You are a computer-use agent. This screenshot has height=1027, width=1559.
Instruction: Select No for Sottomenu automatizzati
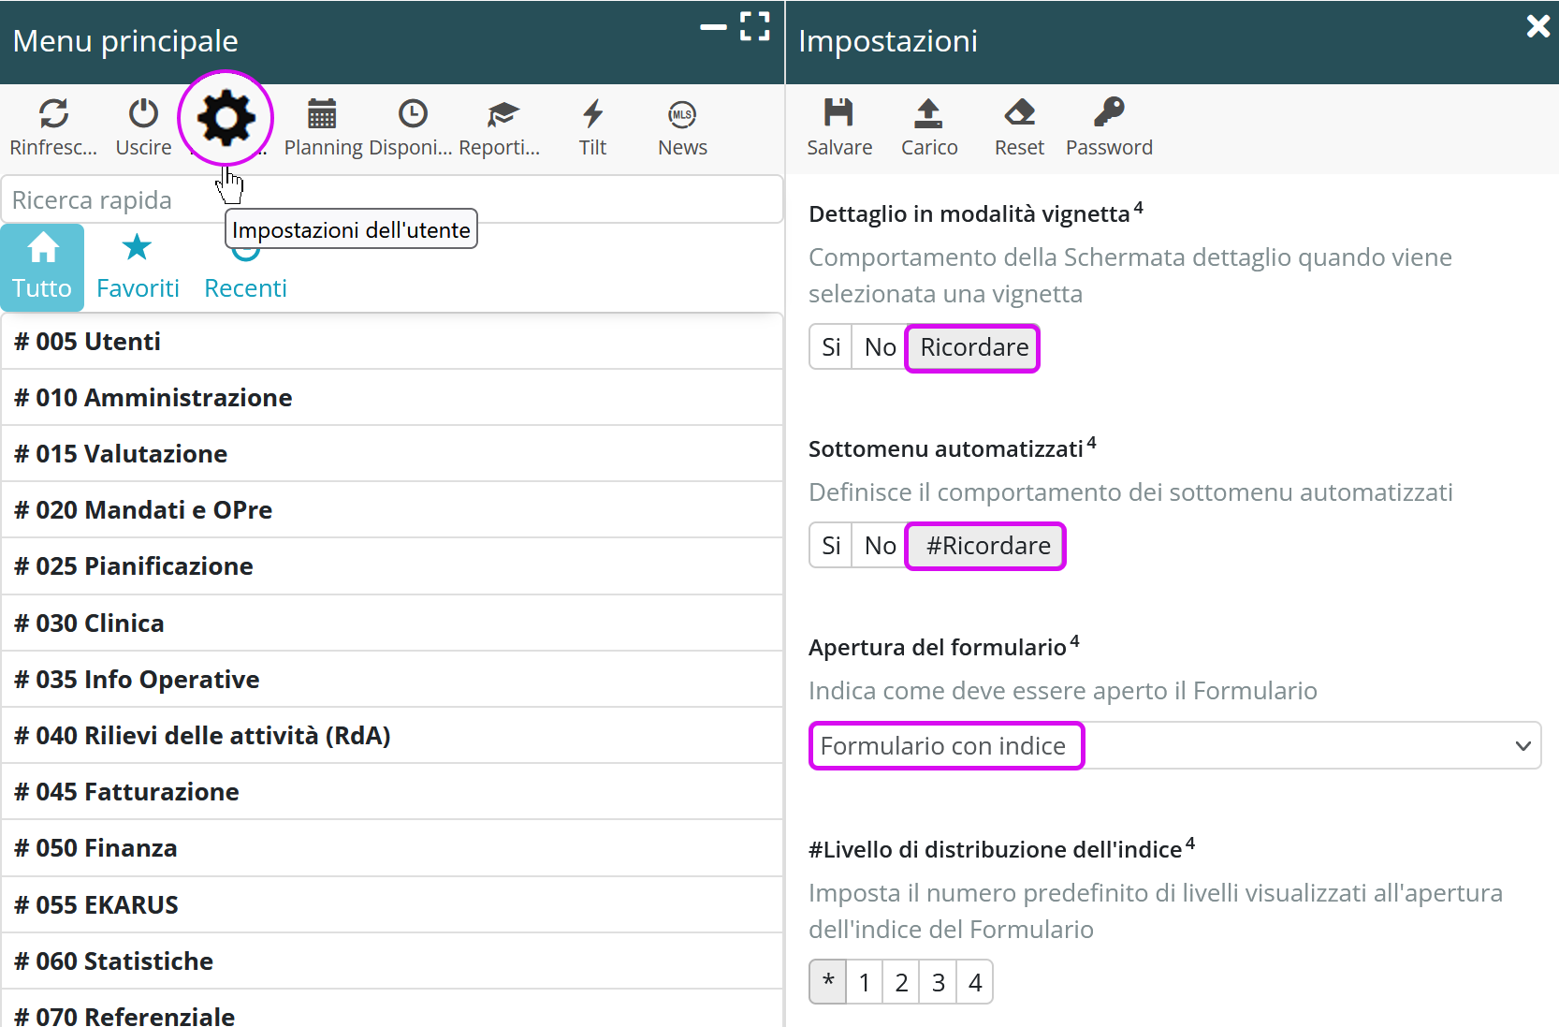click(x=880, y=546)
